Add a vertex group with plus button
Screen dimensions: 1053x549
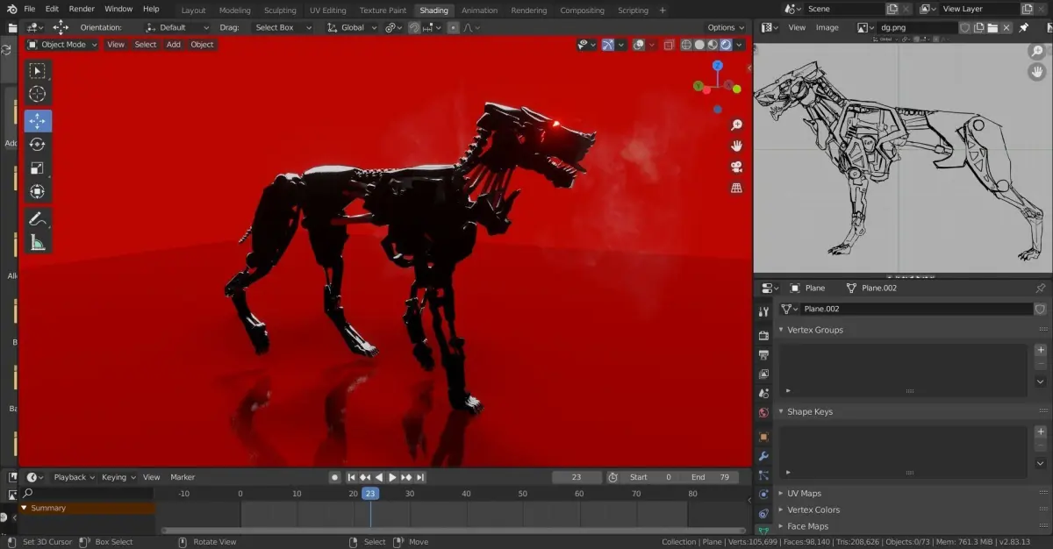1041,350
